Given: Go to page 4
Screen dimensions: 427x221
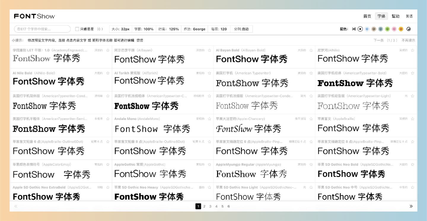Looking at the screenshot, I should (216, 206).
